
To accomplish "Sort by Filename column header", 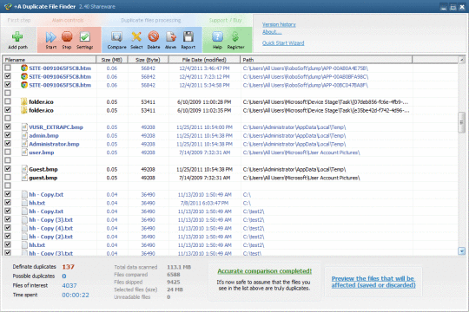I will tap(50, 60).
